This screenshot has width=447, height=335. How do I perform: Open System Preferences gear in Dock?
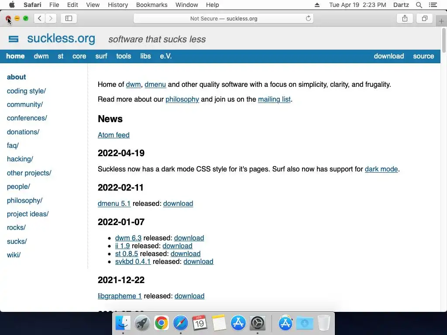[x=258, y=323]
